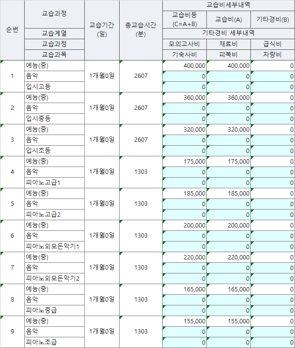Image resolution: width=295 pixels, height=348 pixels.
Task: Click the 교습비(A) cell showing 360,000
Action: point(228,97)
